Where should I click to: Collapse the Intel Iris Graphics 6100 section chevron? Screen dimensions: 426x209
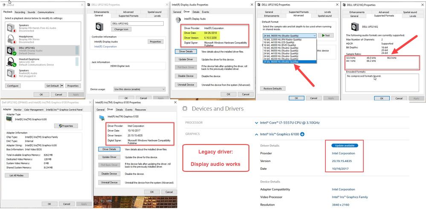tap(256, 134)
